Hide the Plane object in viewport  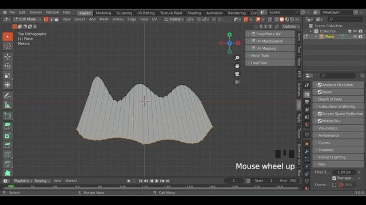355,36
